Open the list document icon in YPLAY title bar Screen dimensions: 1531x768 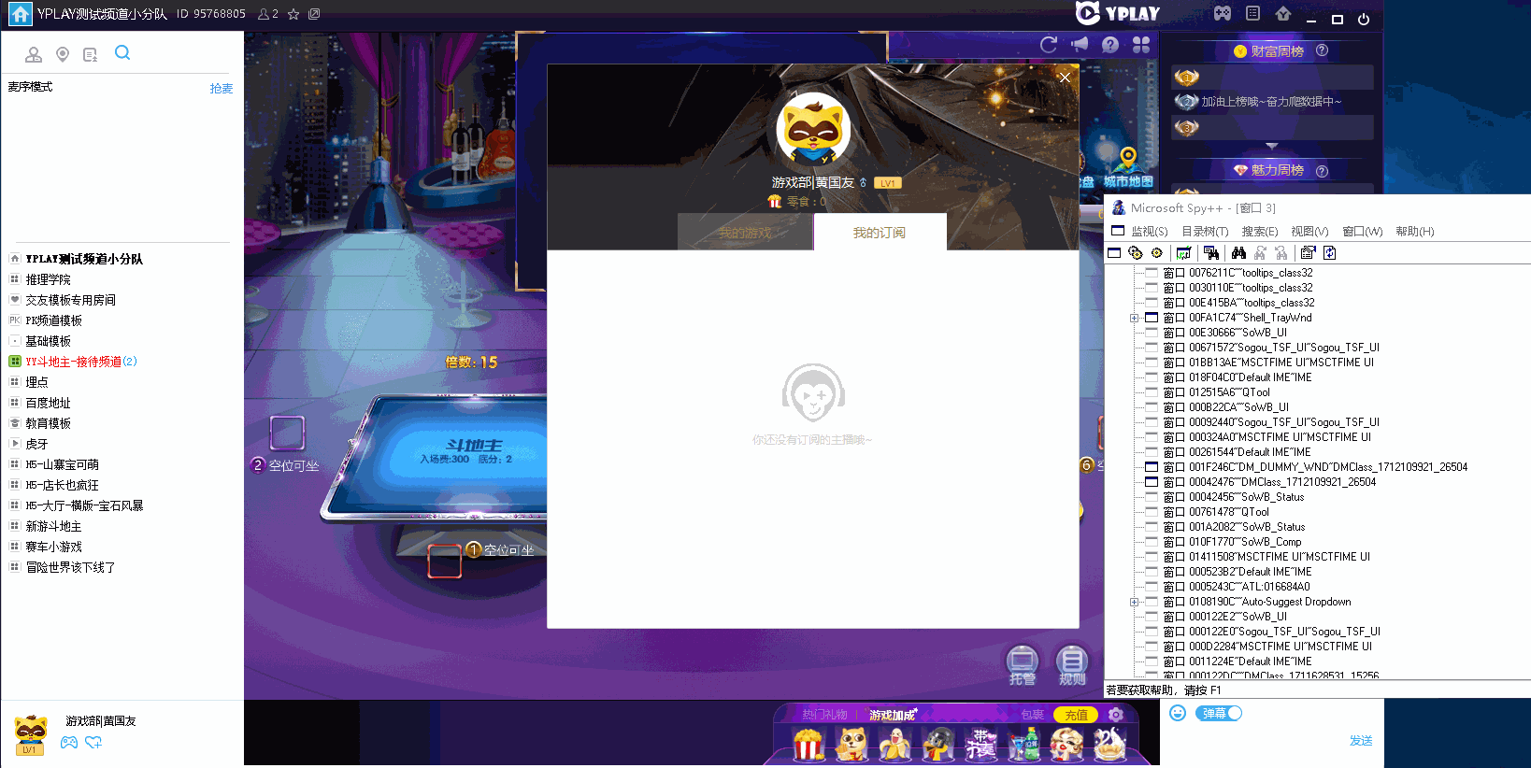pos(1253,13)
